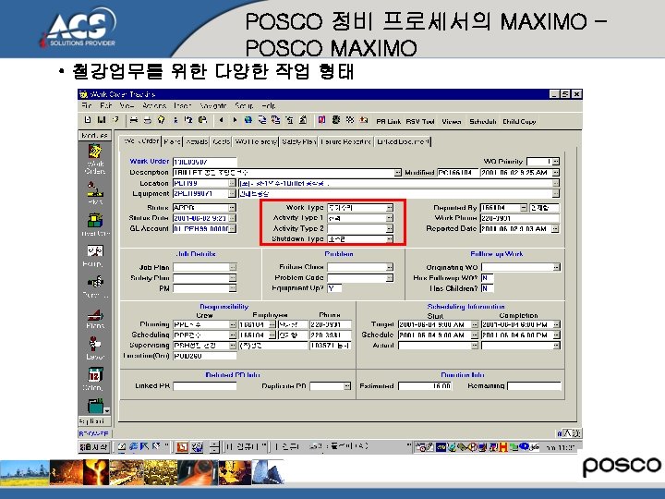
Task: Open the Setup menu
Action: click(244, 105)
